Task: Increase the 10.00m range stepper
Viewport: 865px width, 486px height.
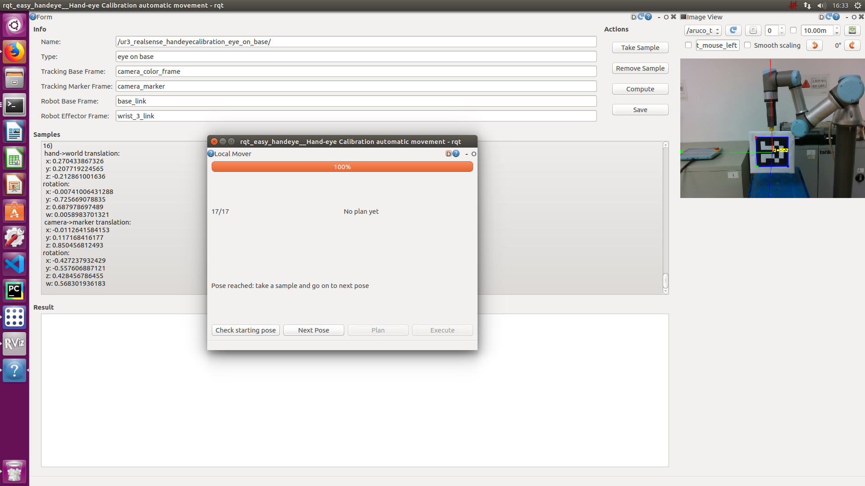Action: pos(837,28)
